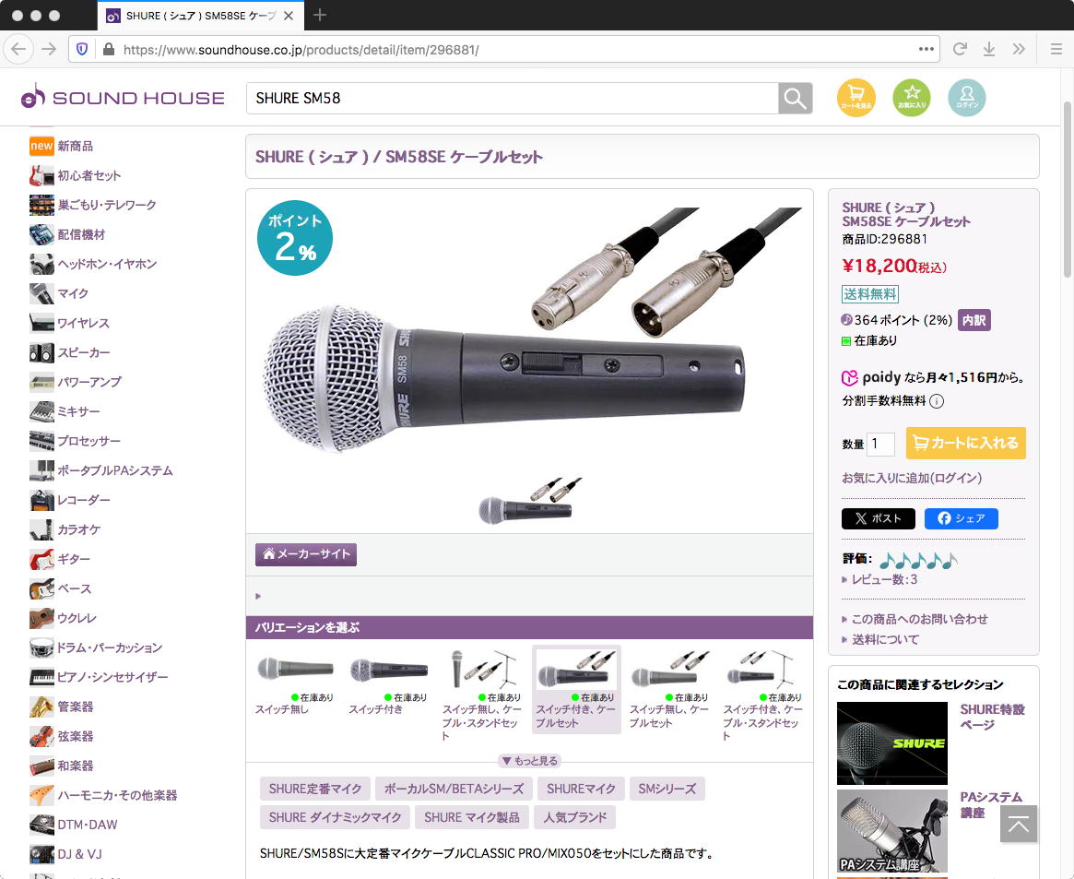Open ウクレレ category
The height and width of the screenshot is (879, 1074).
click(x=63, y=617)
